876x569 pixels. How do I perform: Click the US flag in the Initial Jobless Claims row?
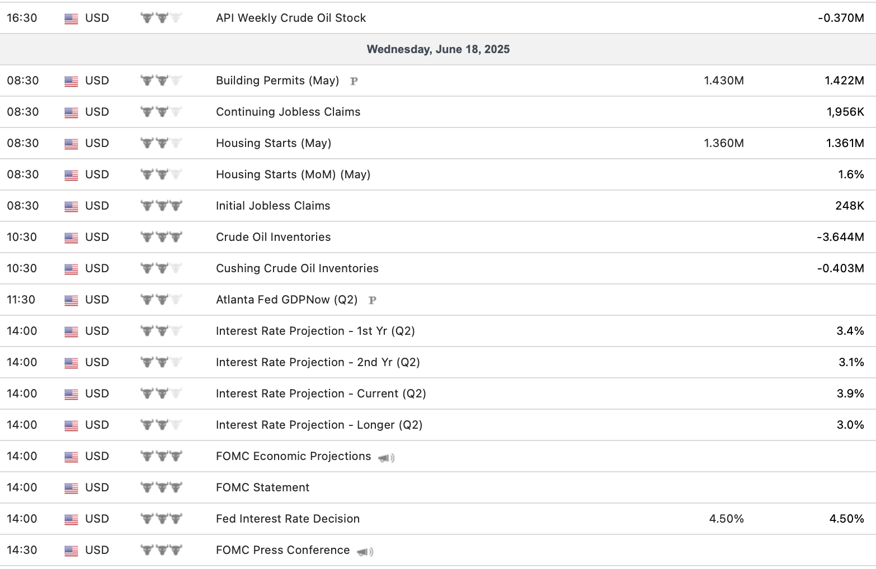pyautogui.click(x=72, y=206)
